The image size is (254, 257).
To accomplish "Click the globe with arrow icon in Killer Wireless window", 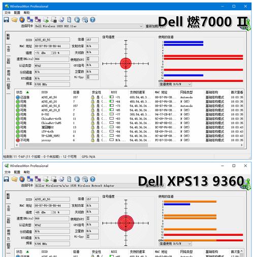I will (x=77, y=179).
